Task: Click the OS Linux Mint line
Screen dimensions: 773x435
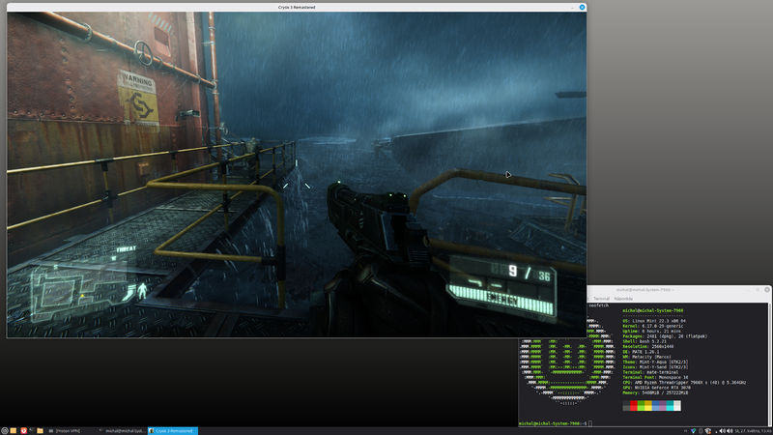Action: click(654, 321)
